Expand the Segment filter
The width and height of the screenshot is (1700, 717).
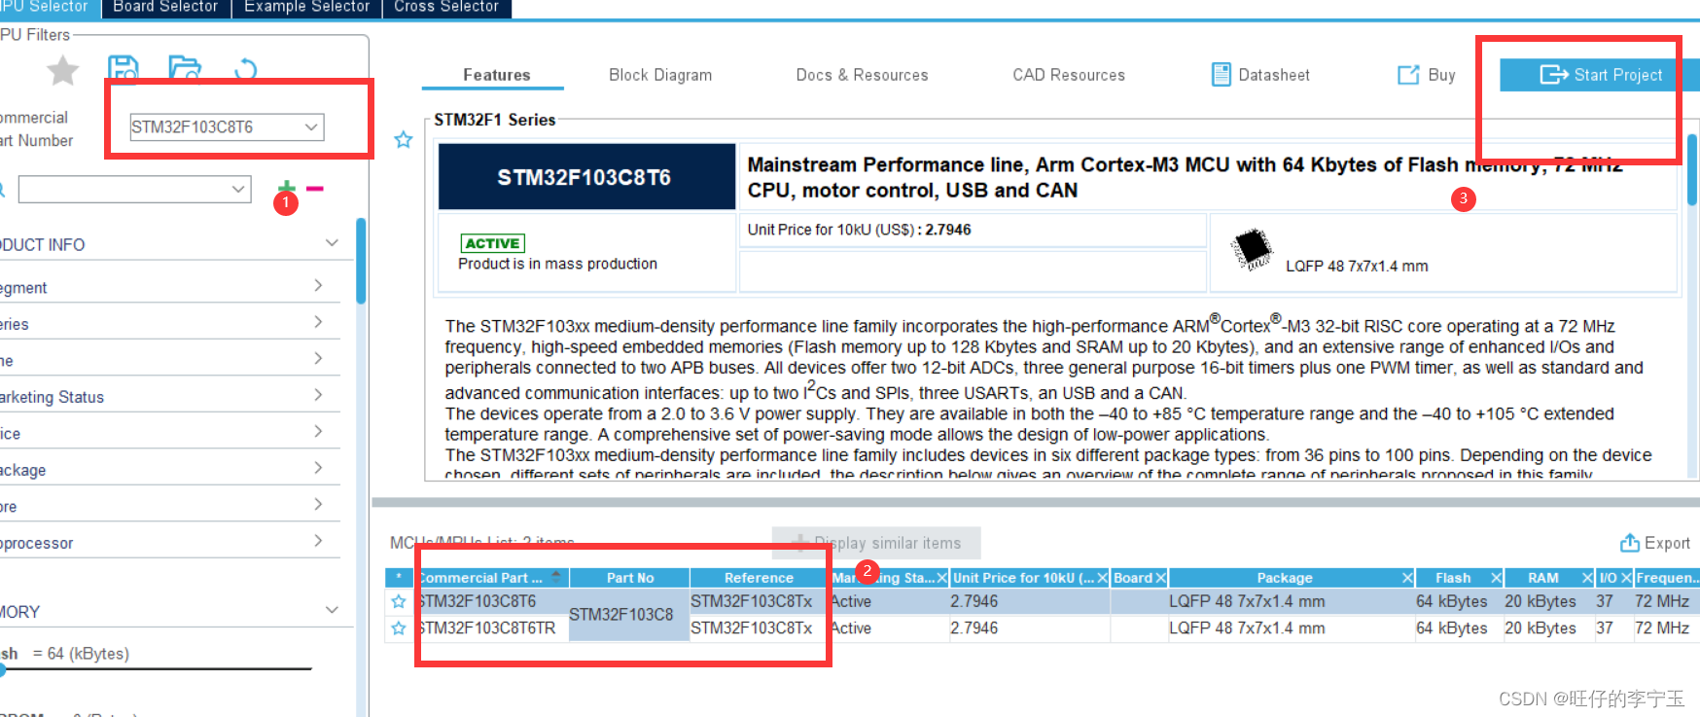(318, 285)
